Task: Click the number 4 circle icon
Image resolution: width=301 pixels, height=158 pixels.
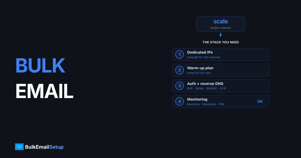Action: (180, 101)
